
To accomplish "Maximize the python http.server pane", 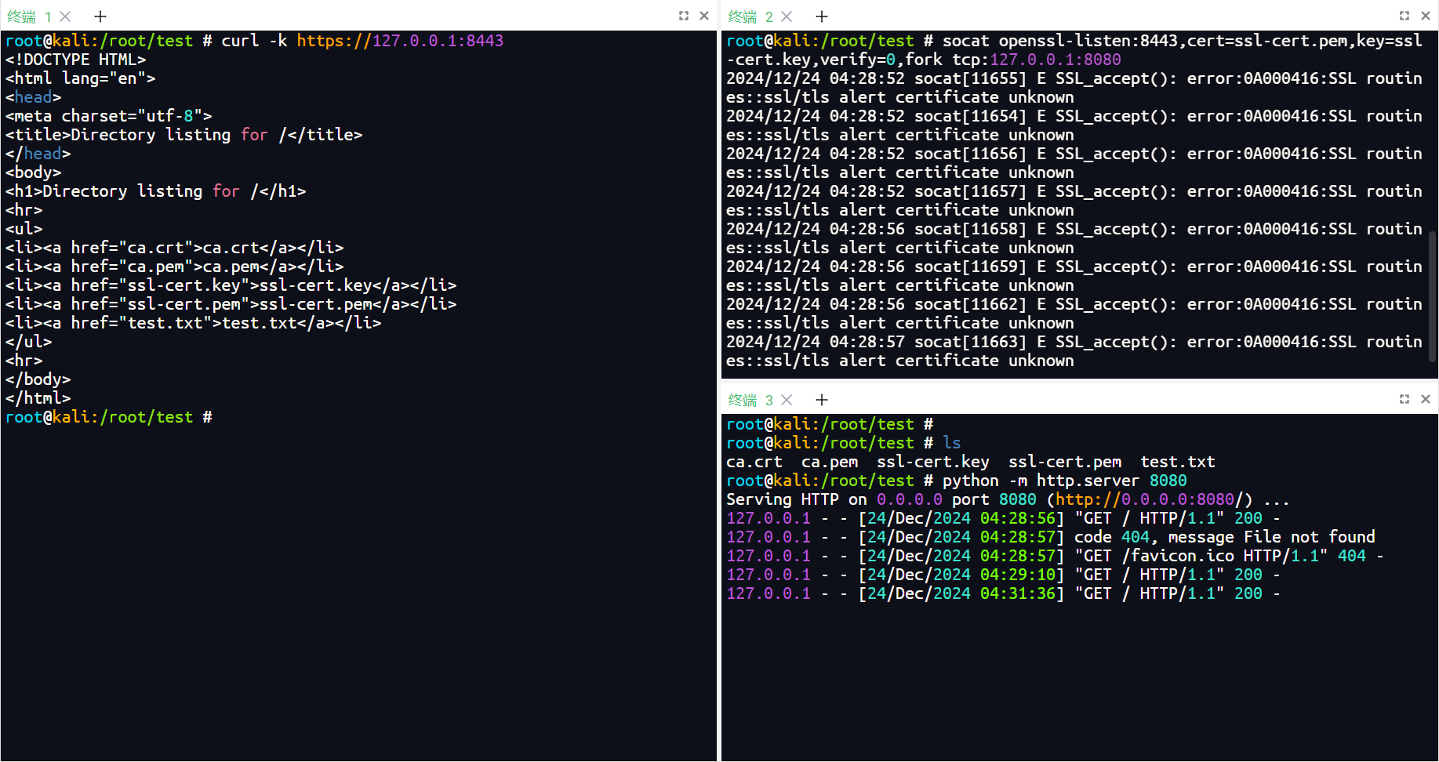I will 1404,399.
